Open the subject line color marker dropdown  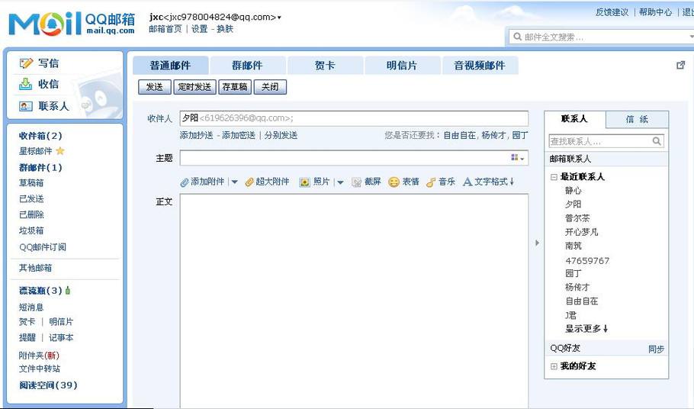(x=517, y=158)
